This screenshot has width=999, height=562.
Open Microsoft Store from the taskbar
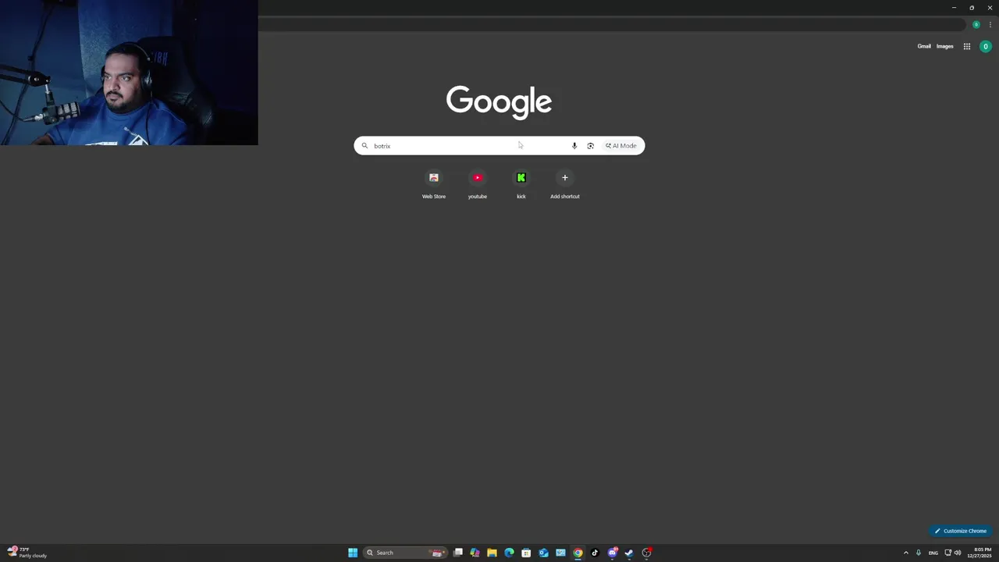(x=526, y=553)
